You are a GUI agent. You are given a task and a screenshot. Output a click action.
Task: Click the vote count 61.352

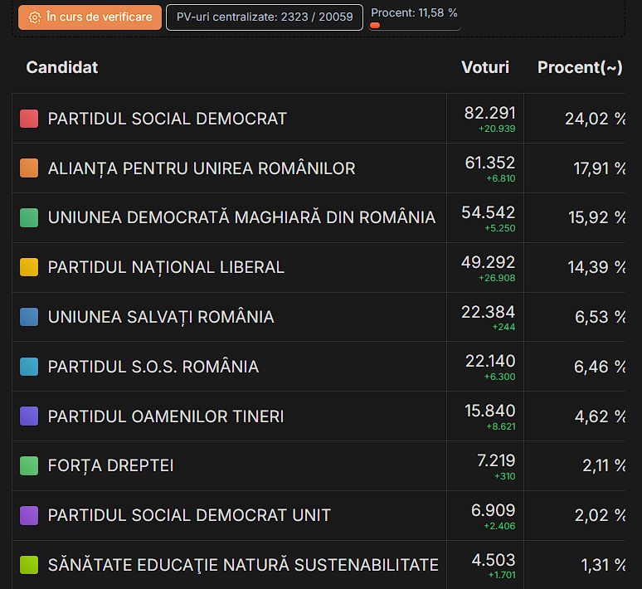tap(490, 163)
